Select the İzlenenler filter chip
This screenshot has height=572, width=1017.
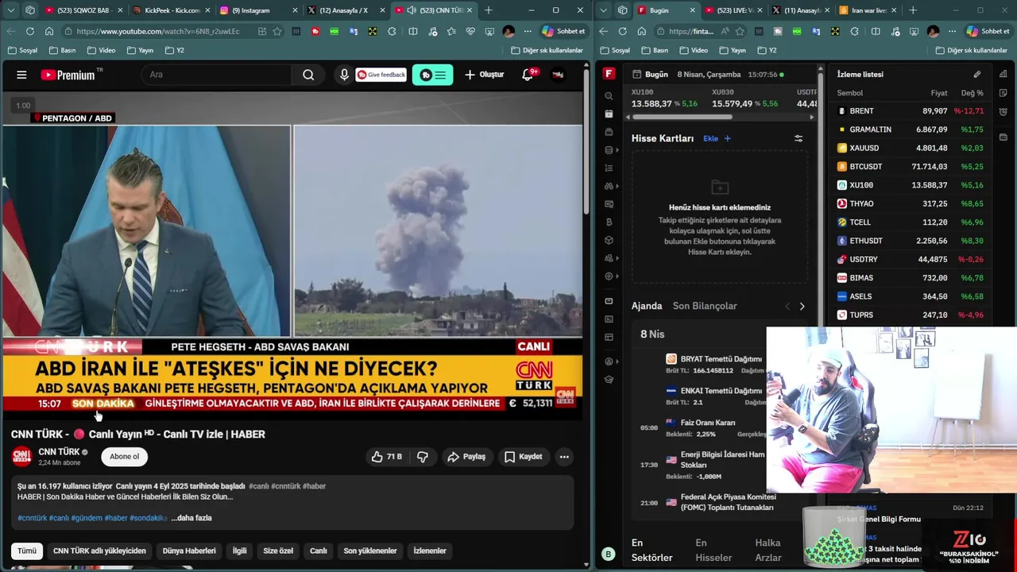pos(430,551)
